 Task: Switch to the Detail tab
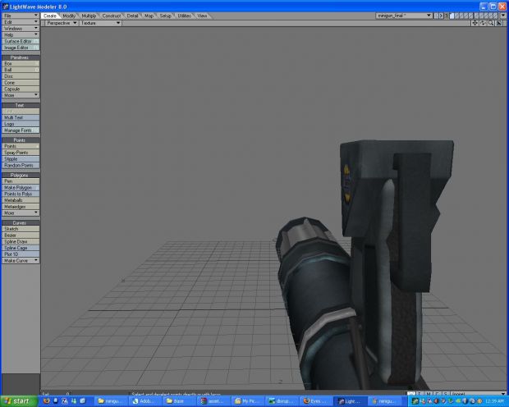tap(132, 16)
